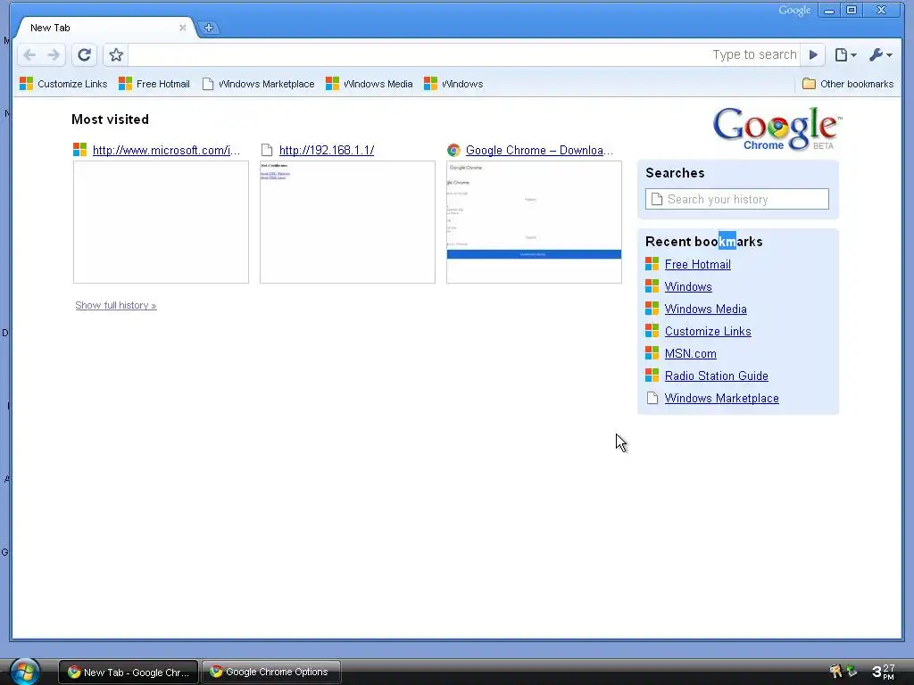The width and height of the screenshot is (914, 685).
Task: Switch to New Tab - Google Chrome taskbar button
Action: (x=129, y=673)
